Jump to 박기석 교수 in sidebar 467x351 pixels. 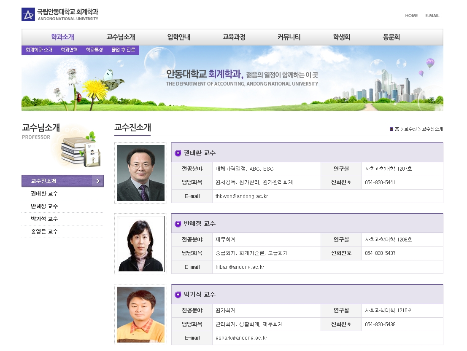pos(44,219)
